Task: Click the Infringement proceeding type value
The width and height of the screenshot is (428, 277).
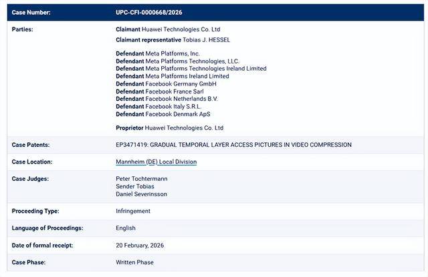Action: point(133,211)
